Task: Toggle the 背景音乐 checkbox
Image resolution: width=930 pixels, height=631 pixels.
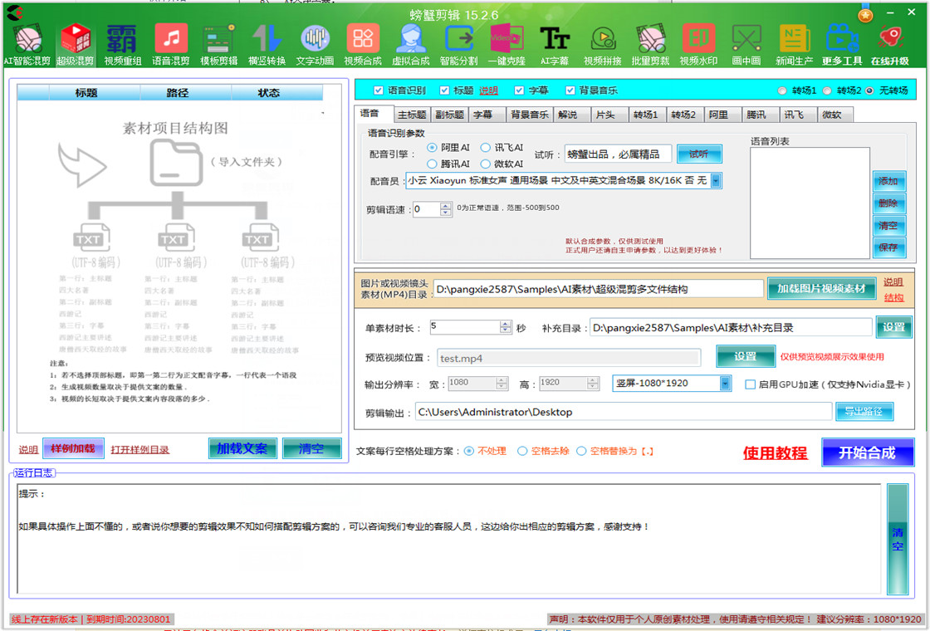Action: tap(570, 90)
